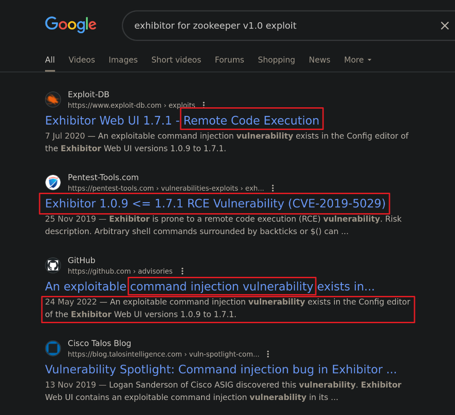Switch to the Images tab
The height and width of the screenshot is (415, 455).
click(123, 60)
